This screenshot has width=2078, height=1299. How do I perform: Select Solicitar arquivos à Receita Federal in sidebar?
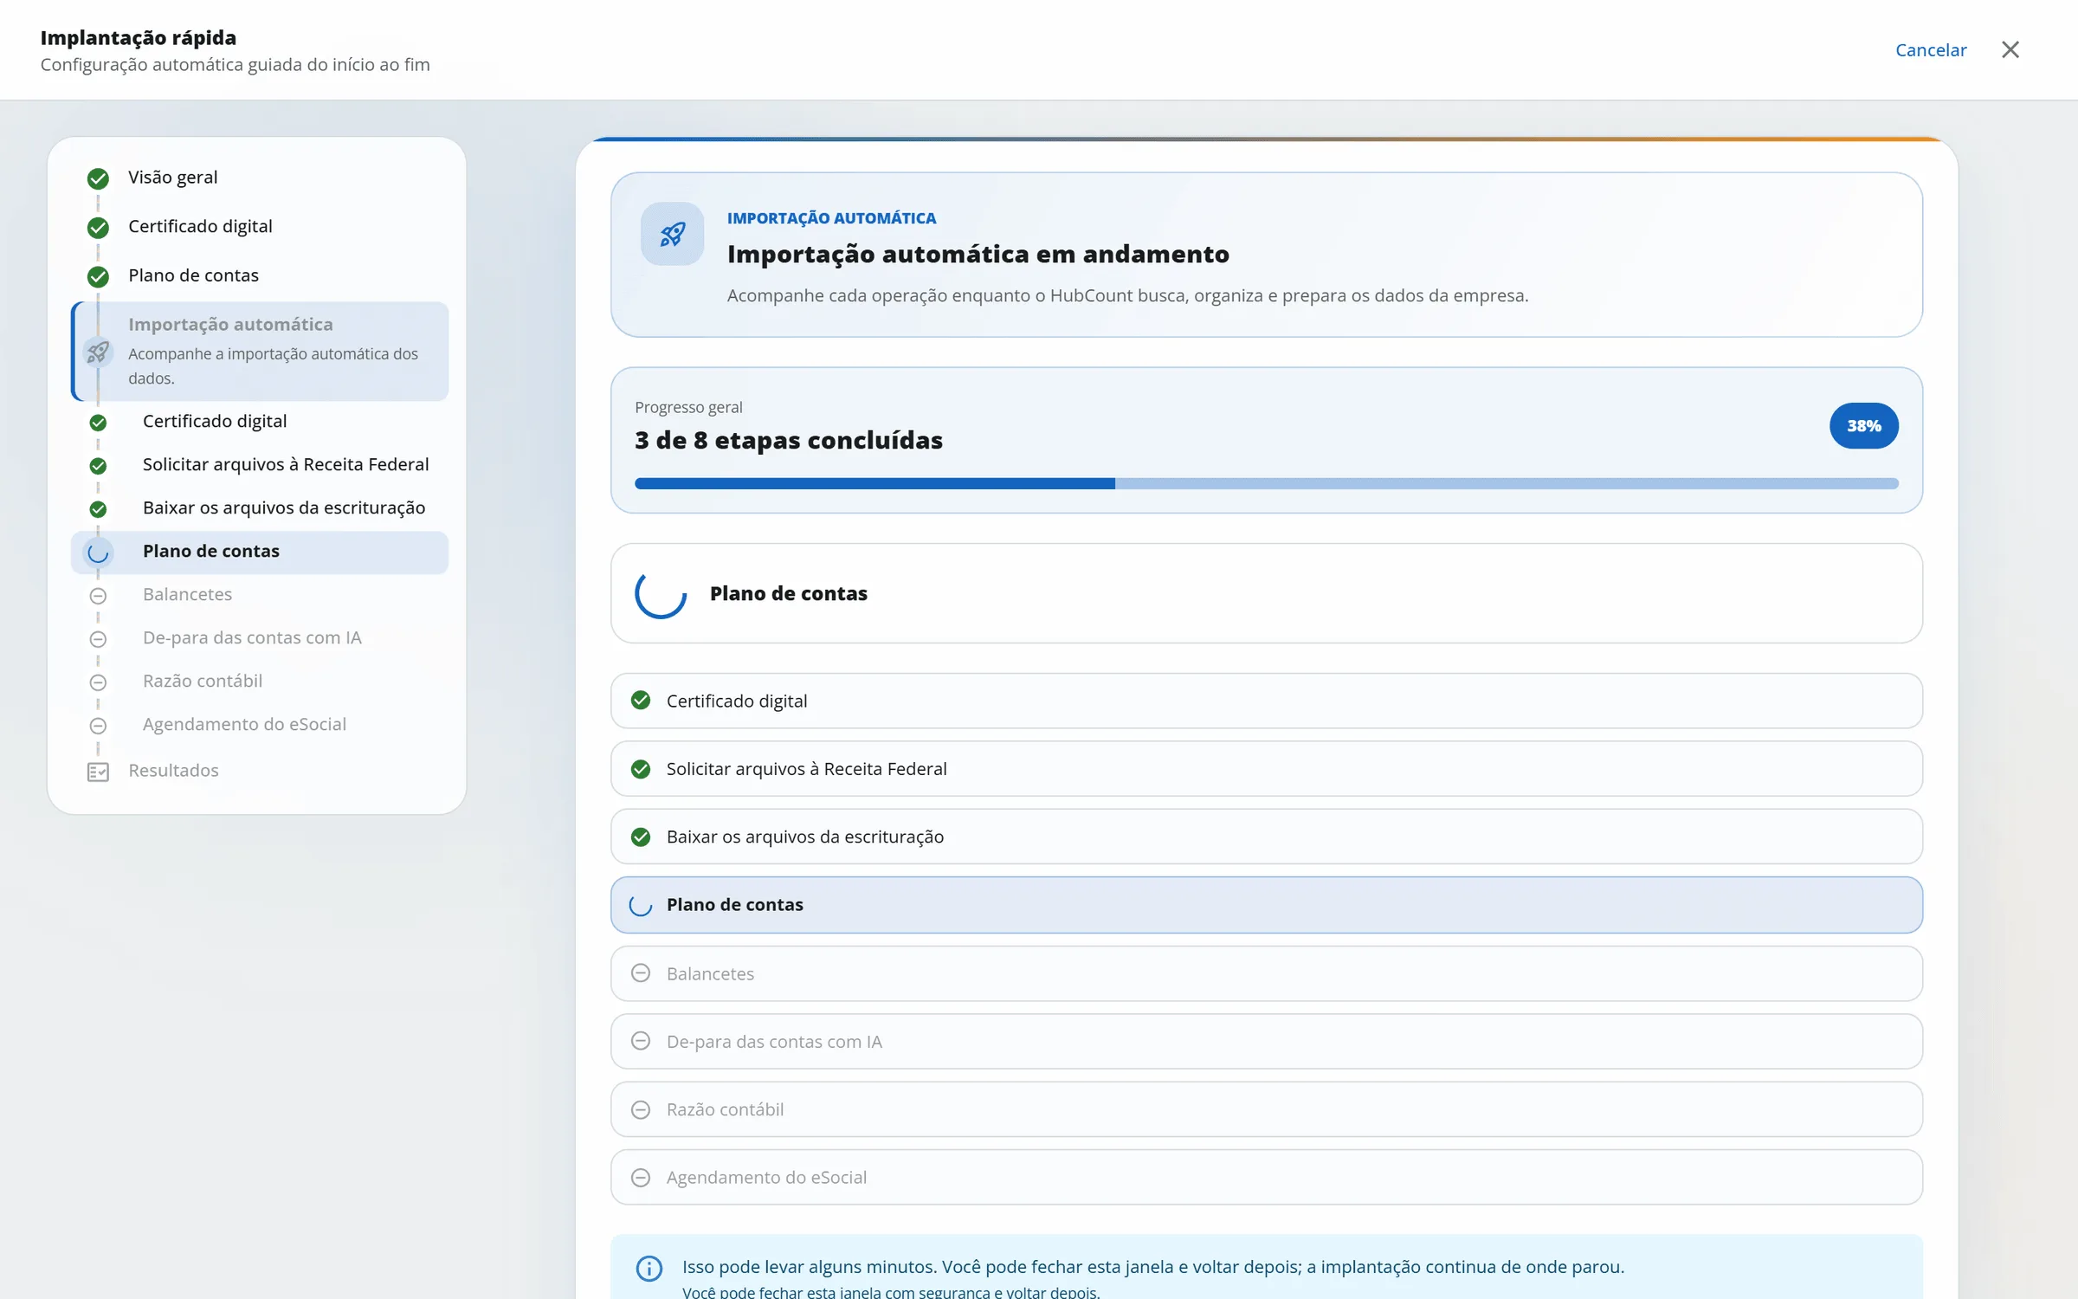285,465
